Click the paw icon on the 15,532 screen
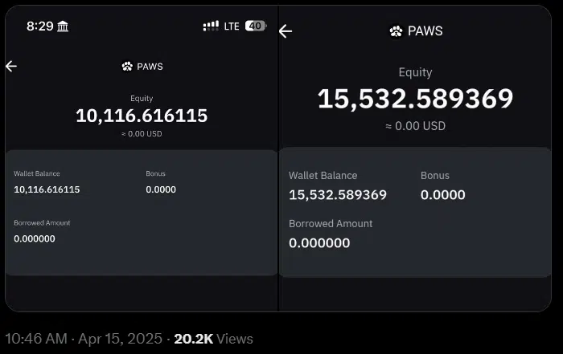 (396, 31)
